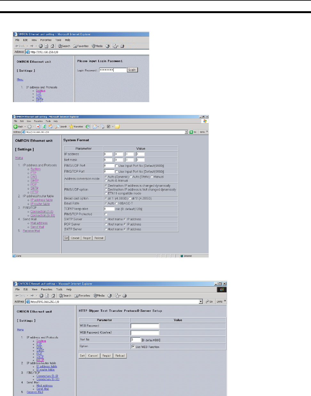Open the Receive Mail link in the System Format sidebar
This screenshot has height=396, width=311.
click(31, 230)
